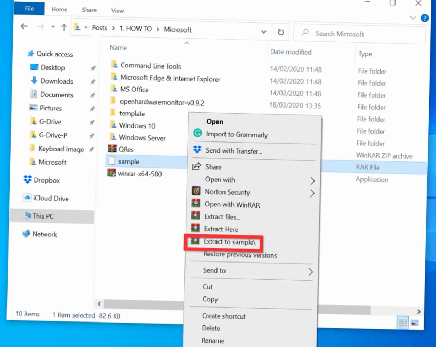Viewport: 436px width, 347px height.
Task: Open the File tab
Action: click(29, 9)
